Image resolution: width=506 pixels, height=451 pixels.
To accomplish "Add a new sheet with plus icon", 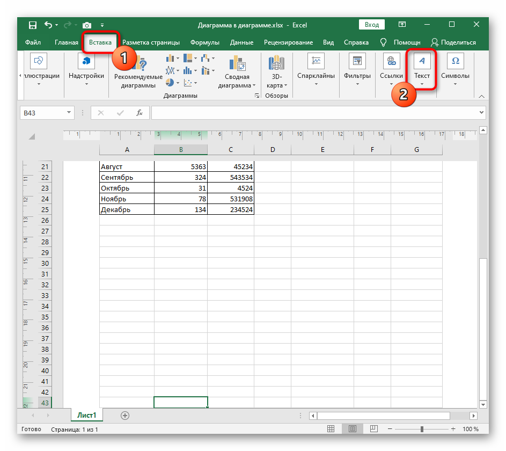I will click(x=125, y=415).
